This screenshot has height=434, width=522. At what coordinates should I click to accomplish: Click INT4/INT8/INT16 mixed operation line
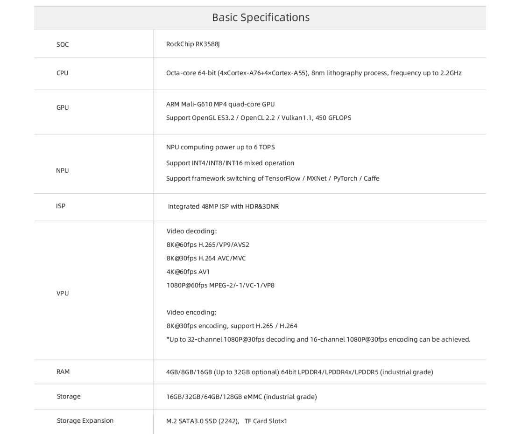click(230, 163)
